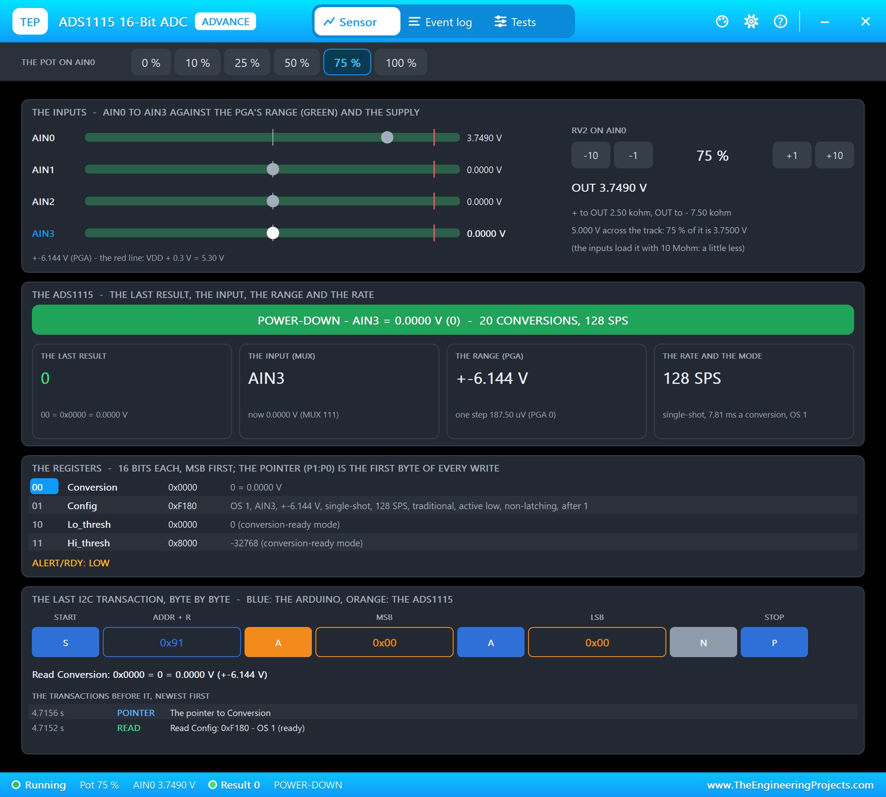This screenshot has width=886, height=797.
Task: Select the Config register row 0xF180
Action: pyautogui.click(x=443, y=506)
